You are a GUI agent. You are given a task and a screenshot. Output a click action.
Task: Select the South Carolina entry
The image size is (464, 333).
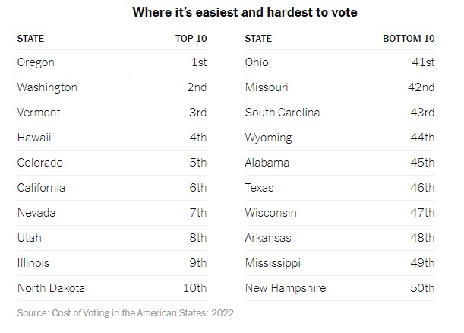(283, 113)
